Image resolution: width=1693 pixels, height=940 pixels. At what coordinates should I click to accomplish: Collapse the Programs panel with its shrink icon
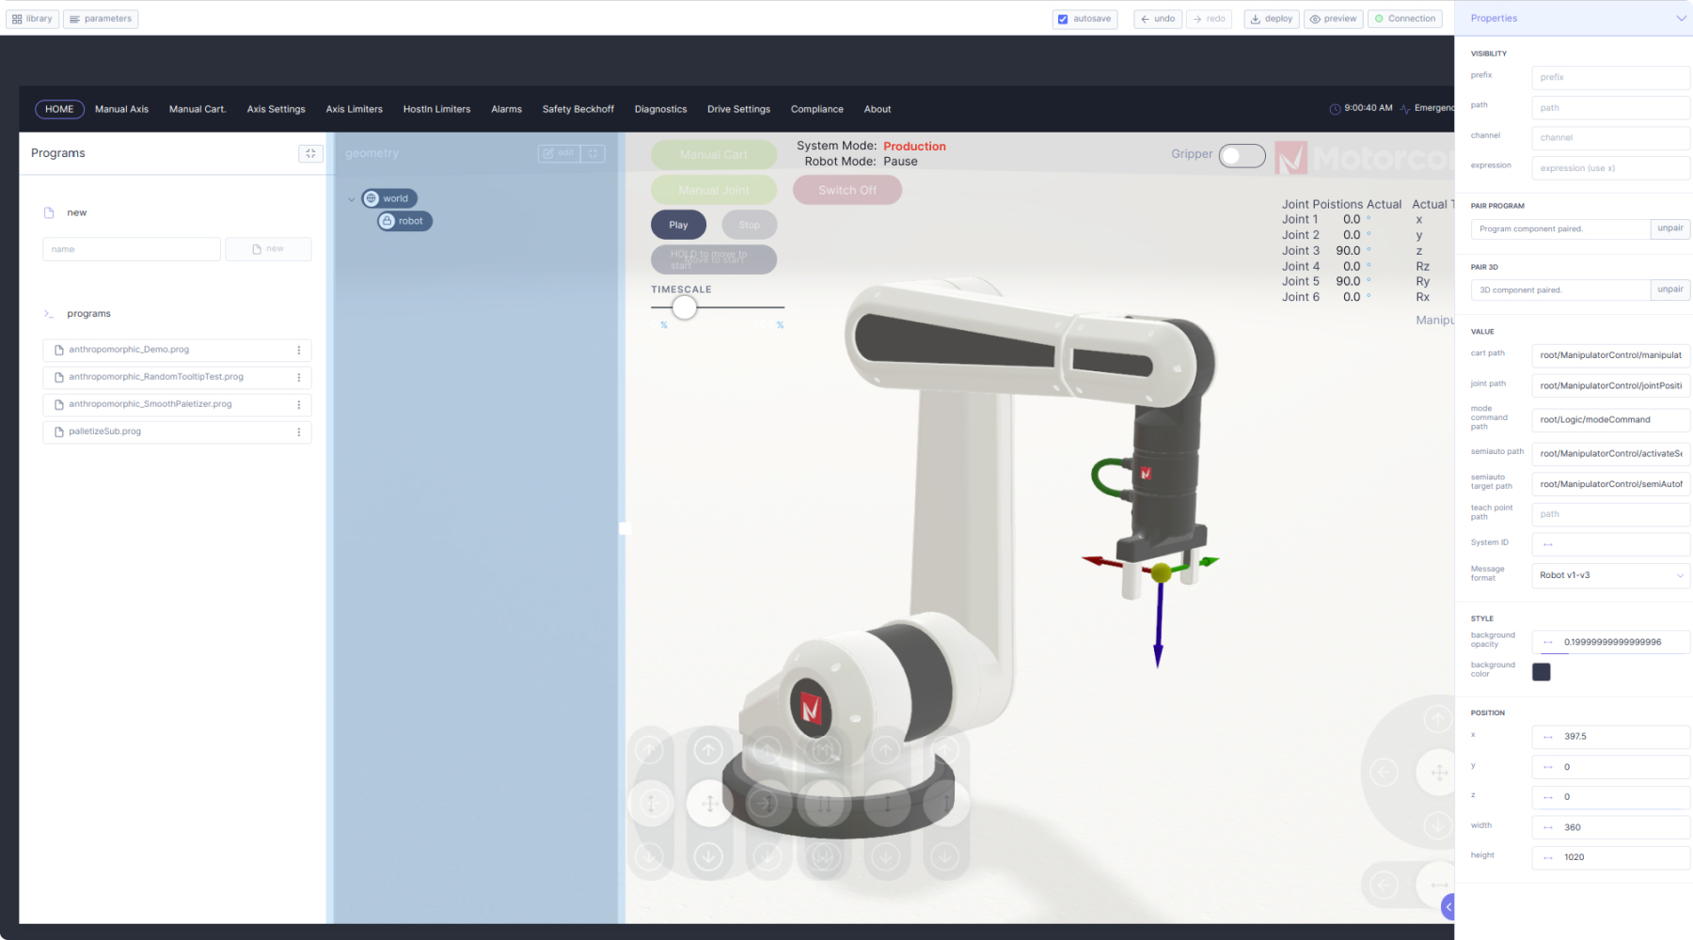coord(310,153)
